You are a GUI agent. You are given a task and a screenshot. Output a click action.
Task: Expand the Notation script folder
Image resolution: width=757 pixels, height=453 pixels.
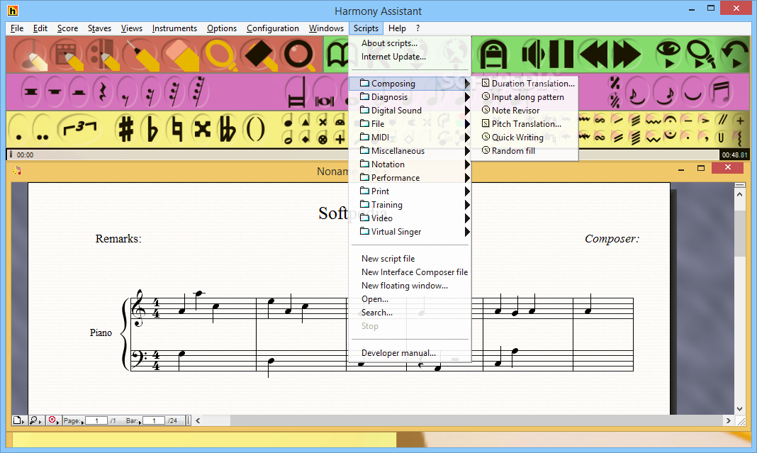(410, 164)
